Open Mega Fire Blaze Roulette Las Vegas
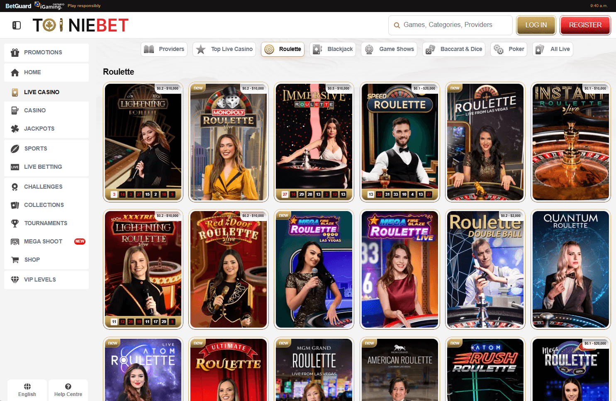This screenshot has width=616, height=401. pyautogui.click(x=314, y=269)
